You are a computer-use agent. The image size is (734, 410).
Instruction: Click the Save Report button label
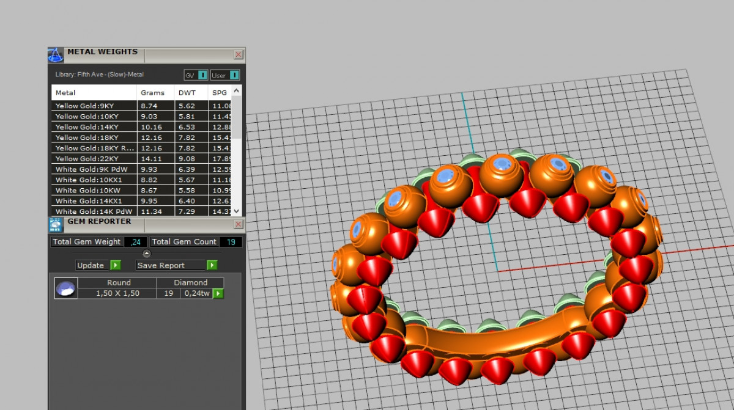click(161, 265)
